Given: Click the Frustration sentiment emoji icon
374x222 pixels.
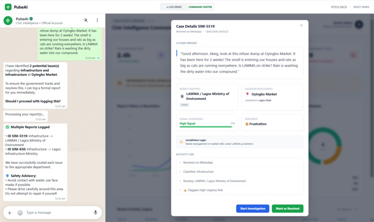Looking at the screenshot, I should (247, 124).
